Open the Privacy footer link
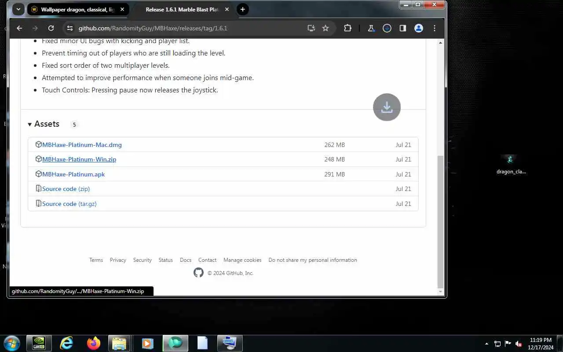Viewport: 563px width, 352px height. [118, 260]
